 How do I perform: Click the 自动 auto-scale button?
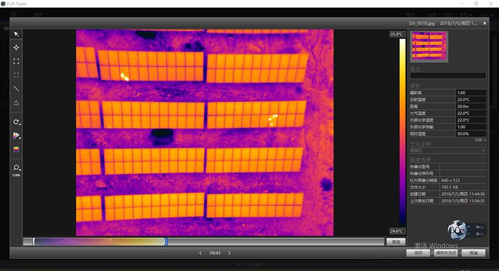(x=394, y=241)
